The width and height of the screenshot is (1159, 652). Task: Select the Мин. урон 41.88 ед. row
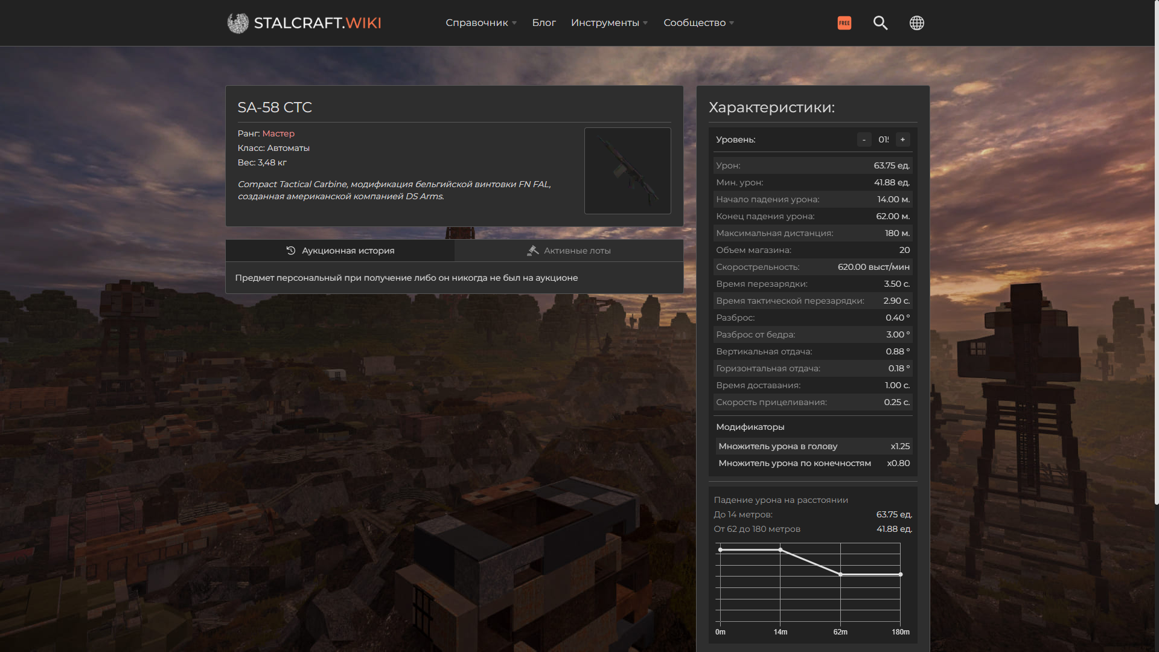[813, 182]
